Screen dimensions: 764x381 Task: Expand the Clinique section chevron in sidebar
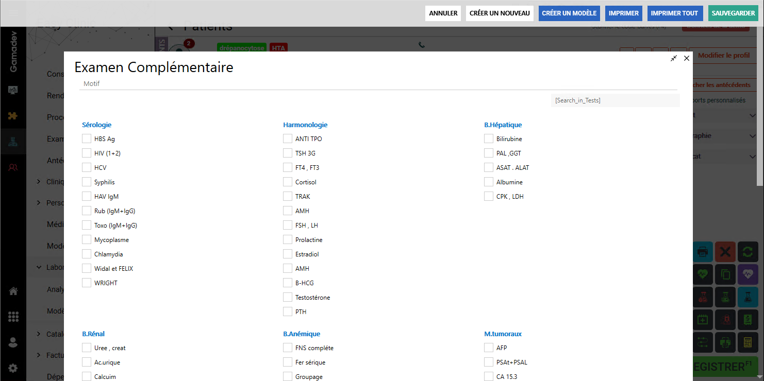[39, 182]
